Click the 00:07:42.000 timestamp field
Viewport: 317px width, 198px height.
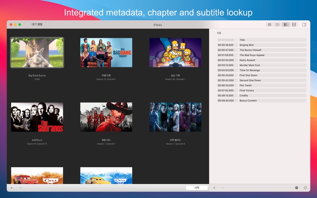[227, 90]
